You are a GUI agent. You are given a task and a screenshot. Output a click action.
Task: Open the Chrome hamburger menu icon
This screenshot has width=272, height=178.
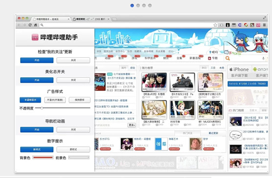click(264, 25)
